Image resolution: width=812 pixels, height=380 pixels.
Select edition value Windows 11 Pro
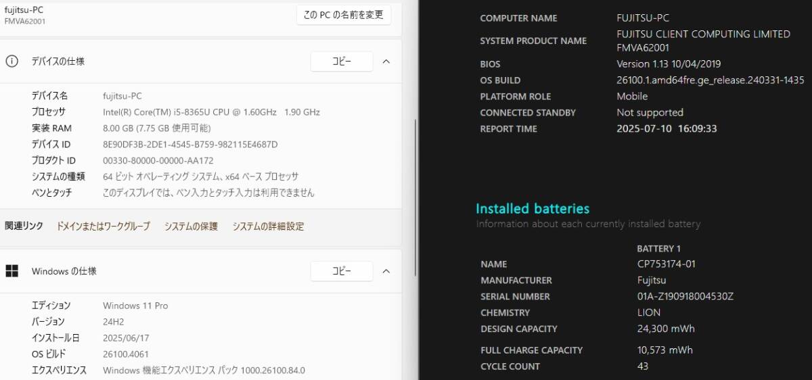coord(135,306)
